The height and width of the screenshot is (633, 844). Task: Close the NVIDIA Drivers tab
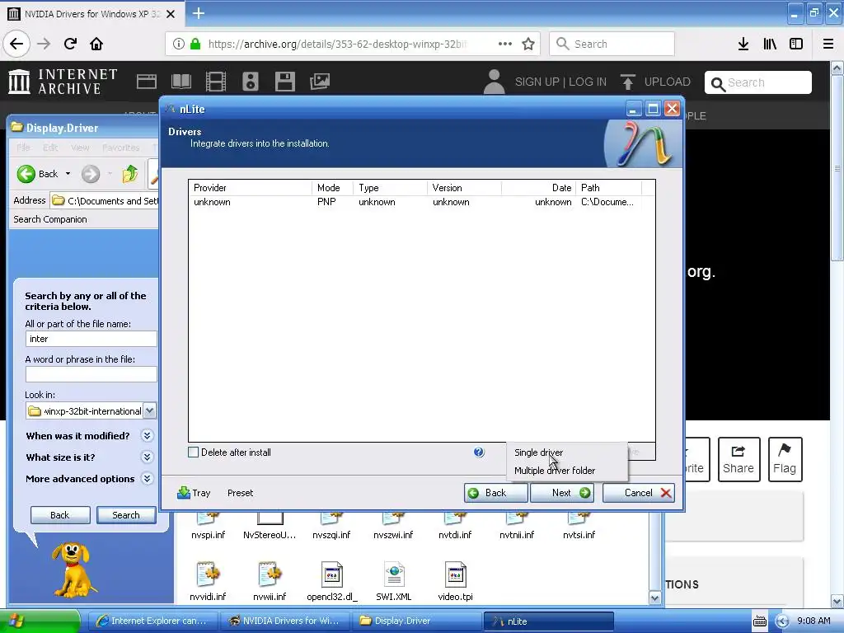point(171,14)
